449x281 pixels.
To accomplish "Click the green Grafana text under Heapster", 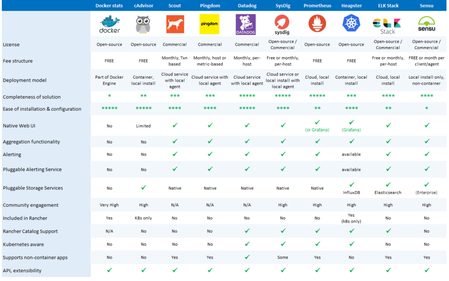I will (351, 130).
